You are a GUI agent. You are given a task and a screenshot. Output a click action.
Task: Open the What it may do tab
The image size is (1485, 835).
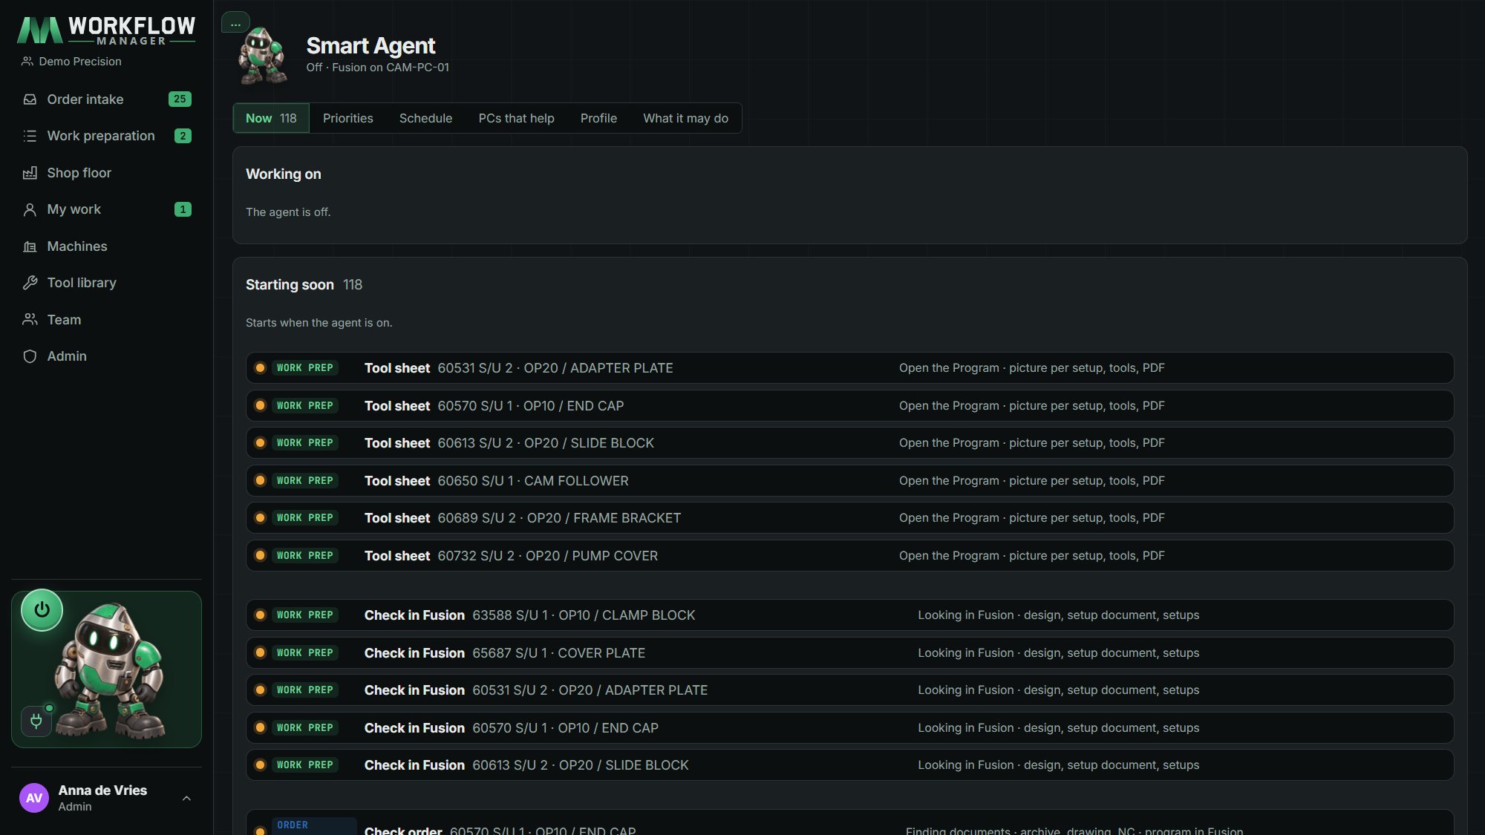[x=685, y=118]
